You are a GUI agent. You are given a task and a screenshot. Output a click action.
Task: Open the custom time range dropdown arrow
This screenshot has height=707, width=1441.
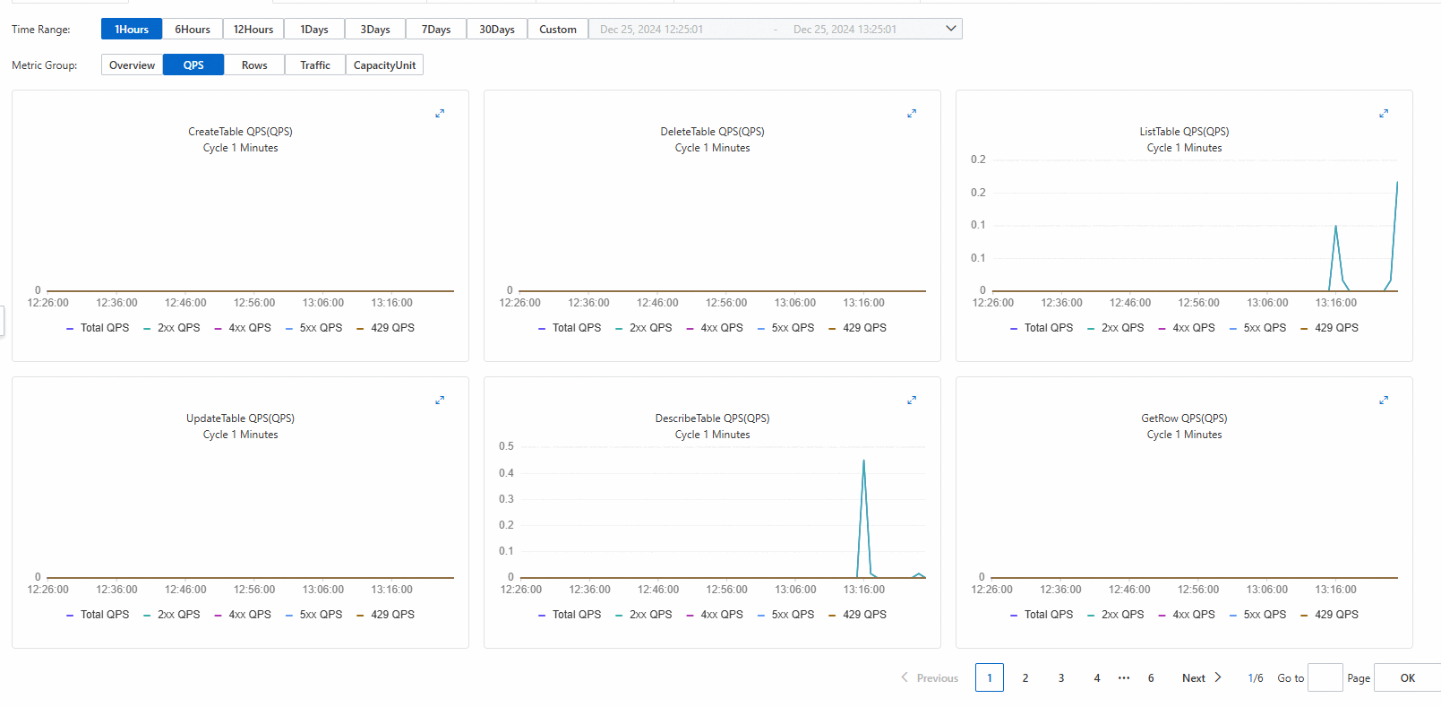coord(951,29)
